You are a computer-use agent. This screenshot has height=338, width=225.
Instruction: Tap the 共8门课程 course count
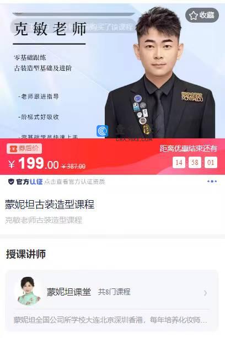114,292
